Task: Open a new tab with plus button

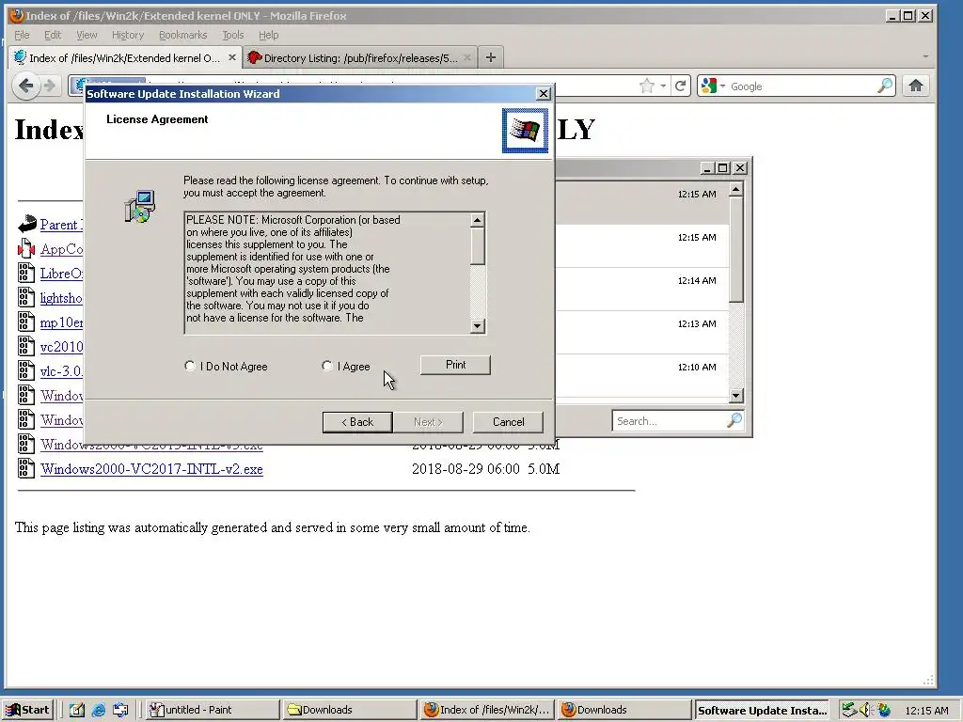Action: (x=491, y=57)
